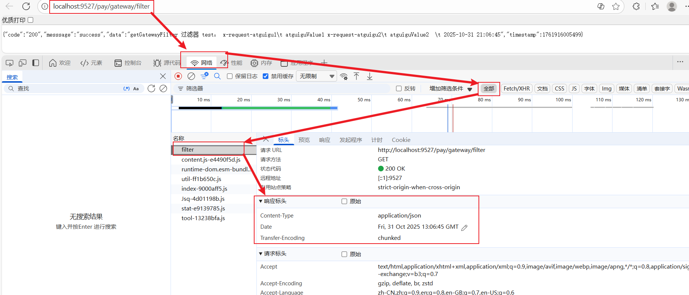689x295 pixels.
Task: Click the user profile avatar
Action: click(672, 6)
